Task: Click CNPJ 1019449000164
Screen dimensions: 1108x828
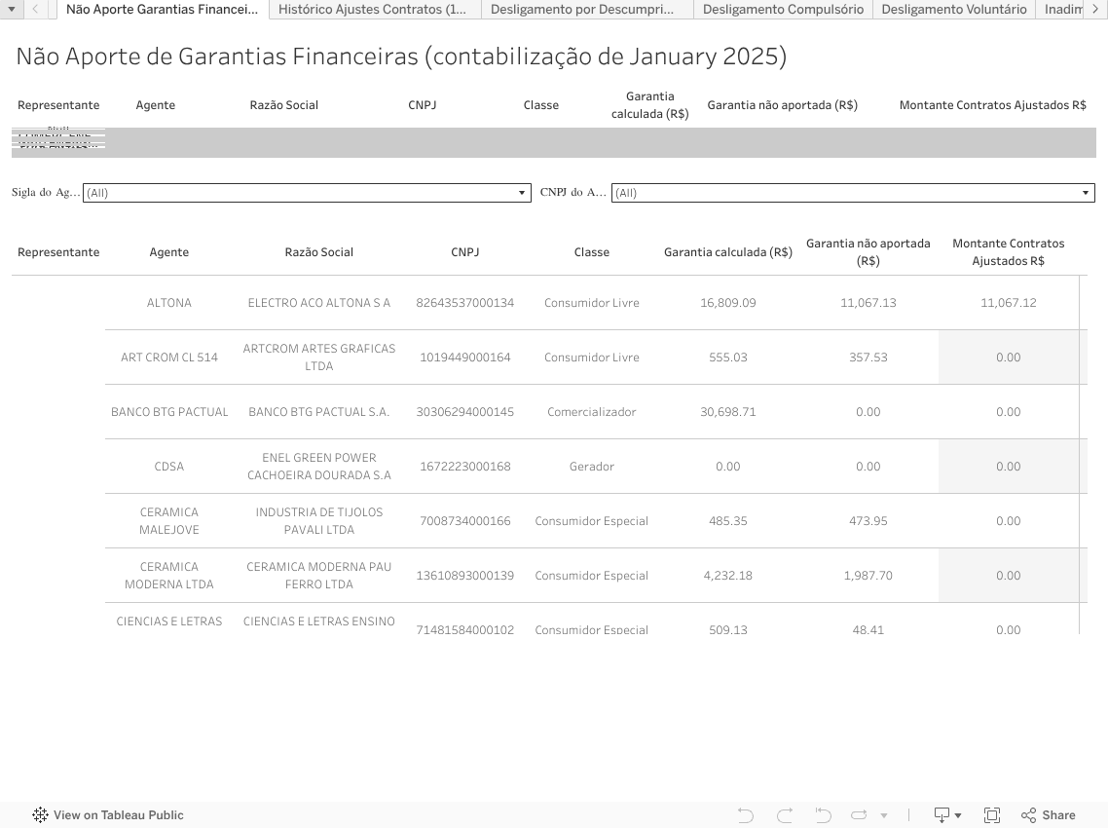Action: point(465,358)
